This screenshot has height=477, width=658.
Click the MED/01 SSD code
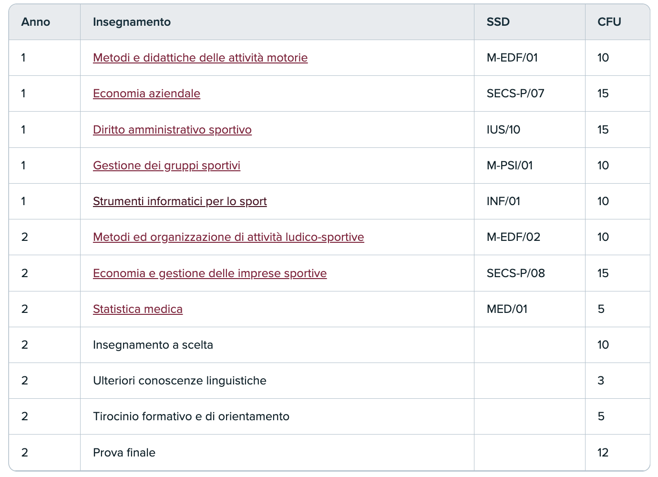click(x=507, y=309)
